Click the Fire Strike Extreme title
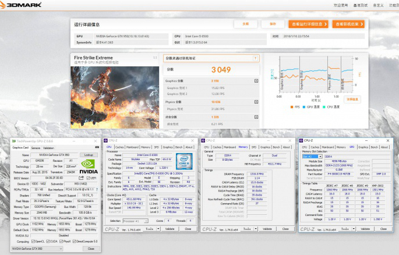The image size is (399, 255). 93,58
